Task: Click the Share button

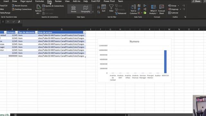Action: [x=196, y=1]
